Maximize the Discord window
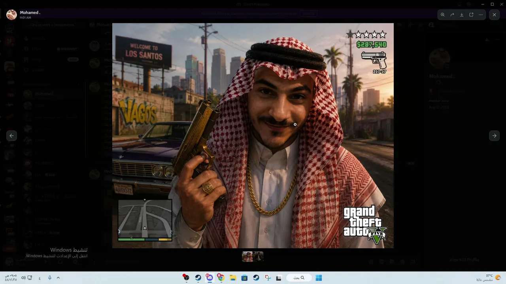Viewport: 506px width, 284px height. (492, 4)
